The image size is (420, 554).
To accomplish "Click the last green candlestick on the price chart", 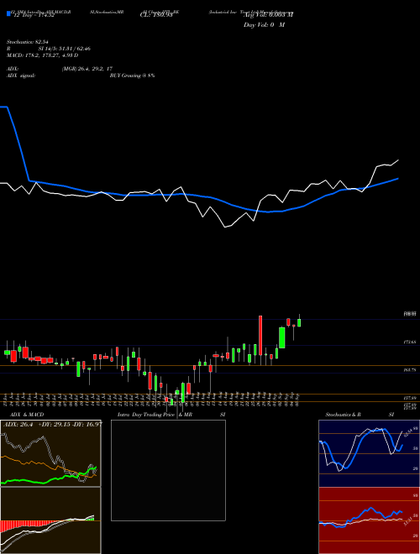I will coord(299,322).
